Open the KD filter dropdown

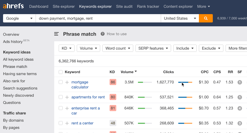click(x=66, y=48)
